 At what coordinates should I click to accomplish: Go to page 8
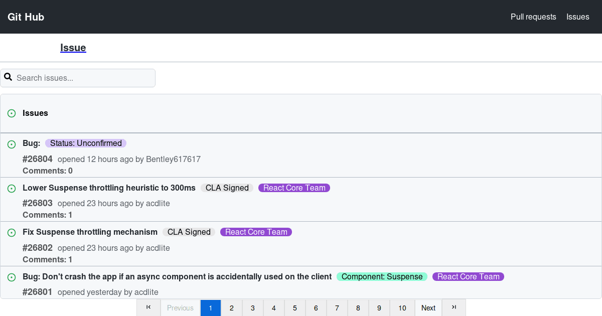pos(358,307)
